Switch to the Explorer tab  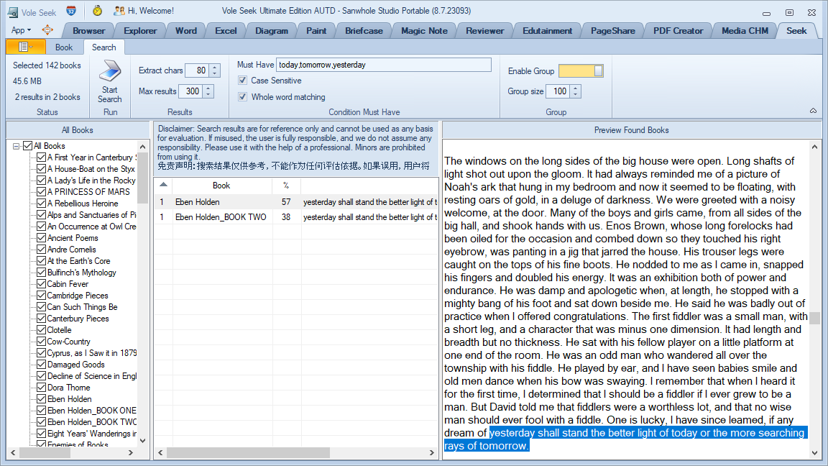coord(140,31)
